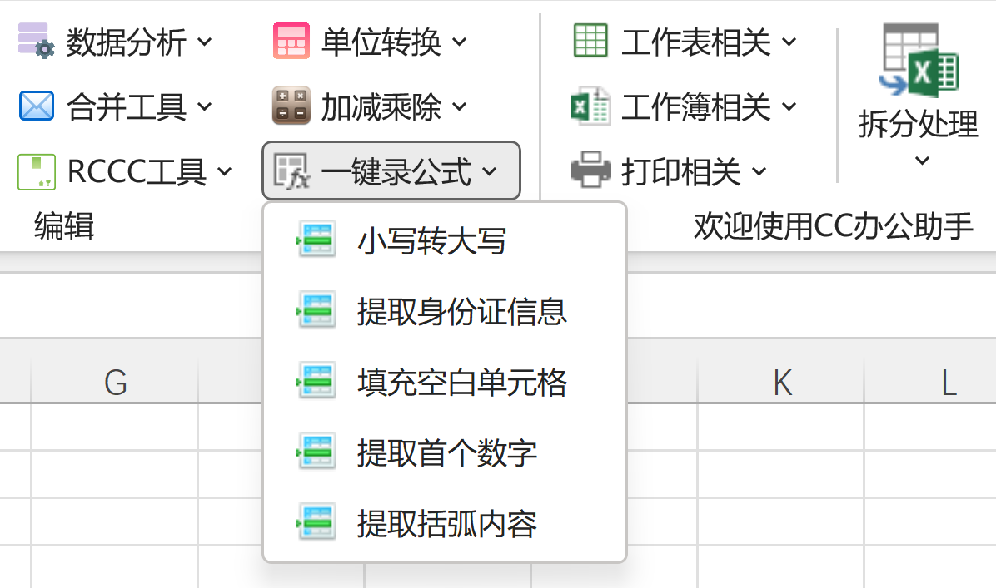996x588 pixels.
Task: Select column G header
Action: 115,383
